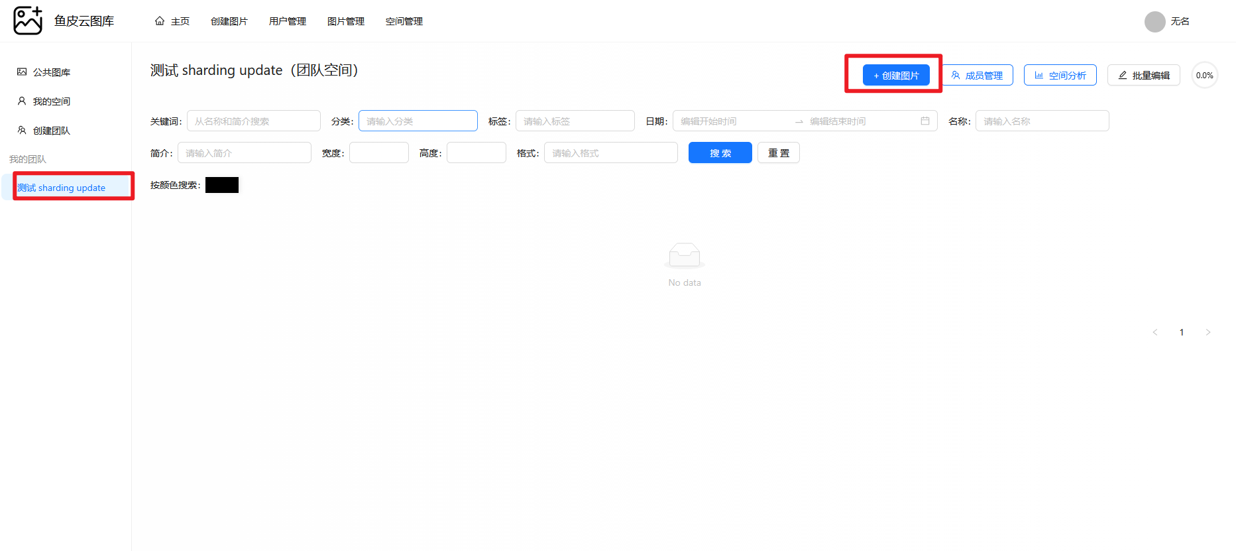This screenshot has height=551, width=1236.
Task: Select the 测试 sharding update team
Action: pyautogui.click(x=66, y=188)
